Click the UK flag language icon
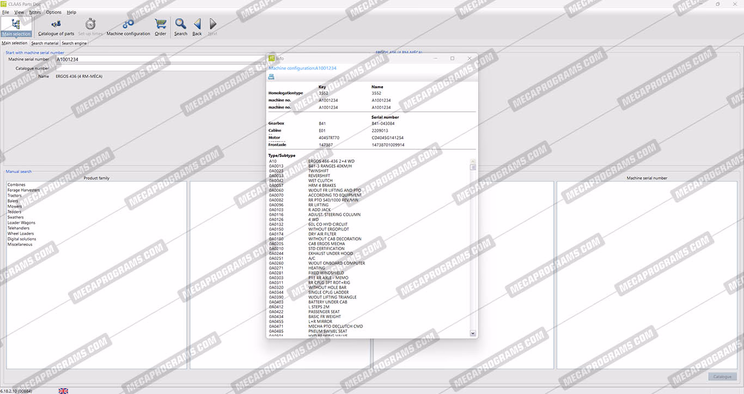 coord(63,391)
